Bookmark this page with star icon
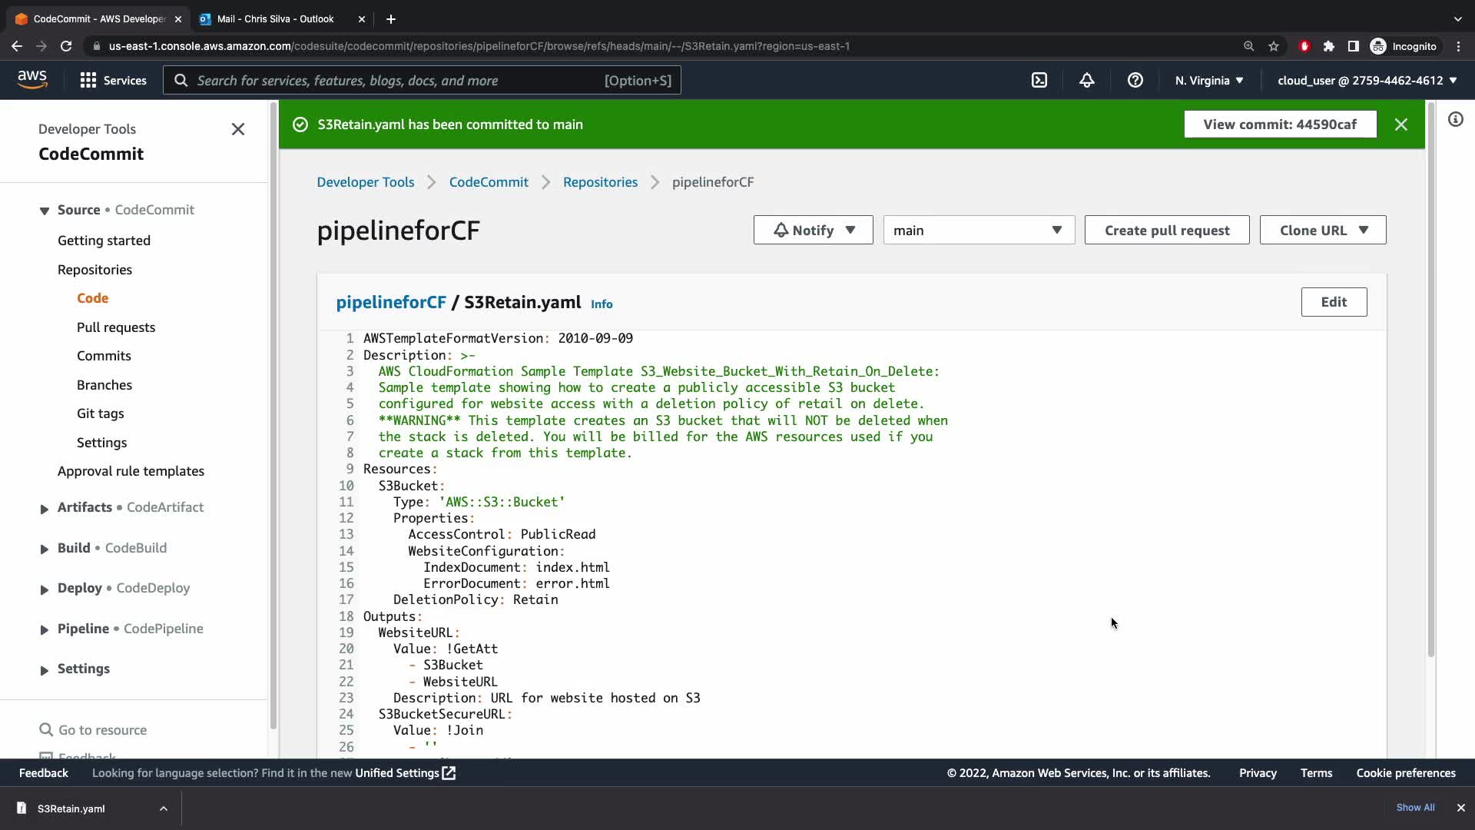This screenshot has width=1475, height=830. [x=1274, y=46]
